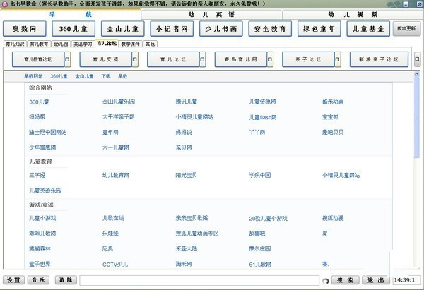Select the 育儿论坛 sub-tab

[107, 43]
